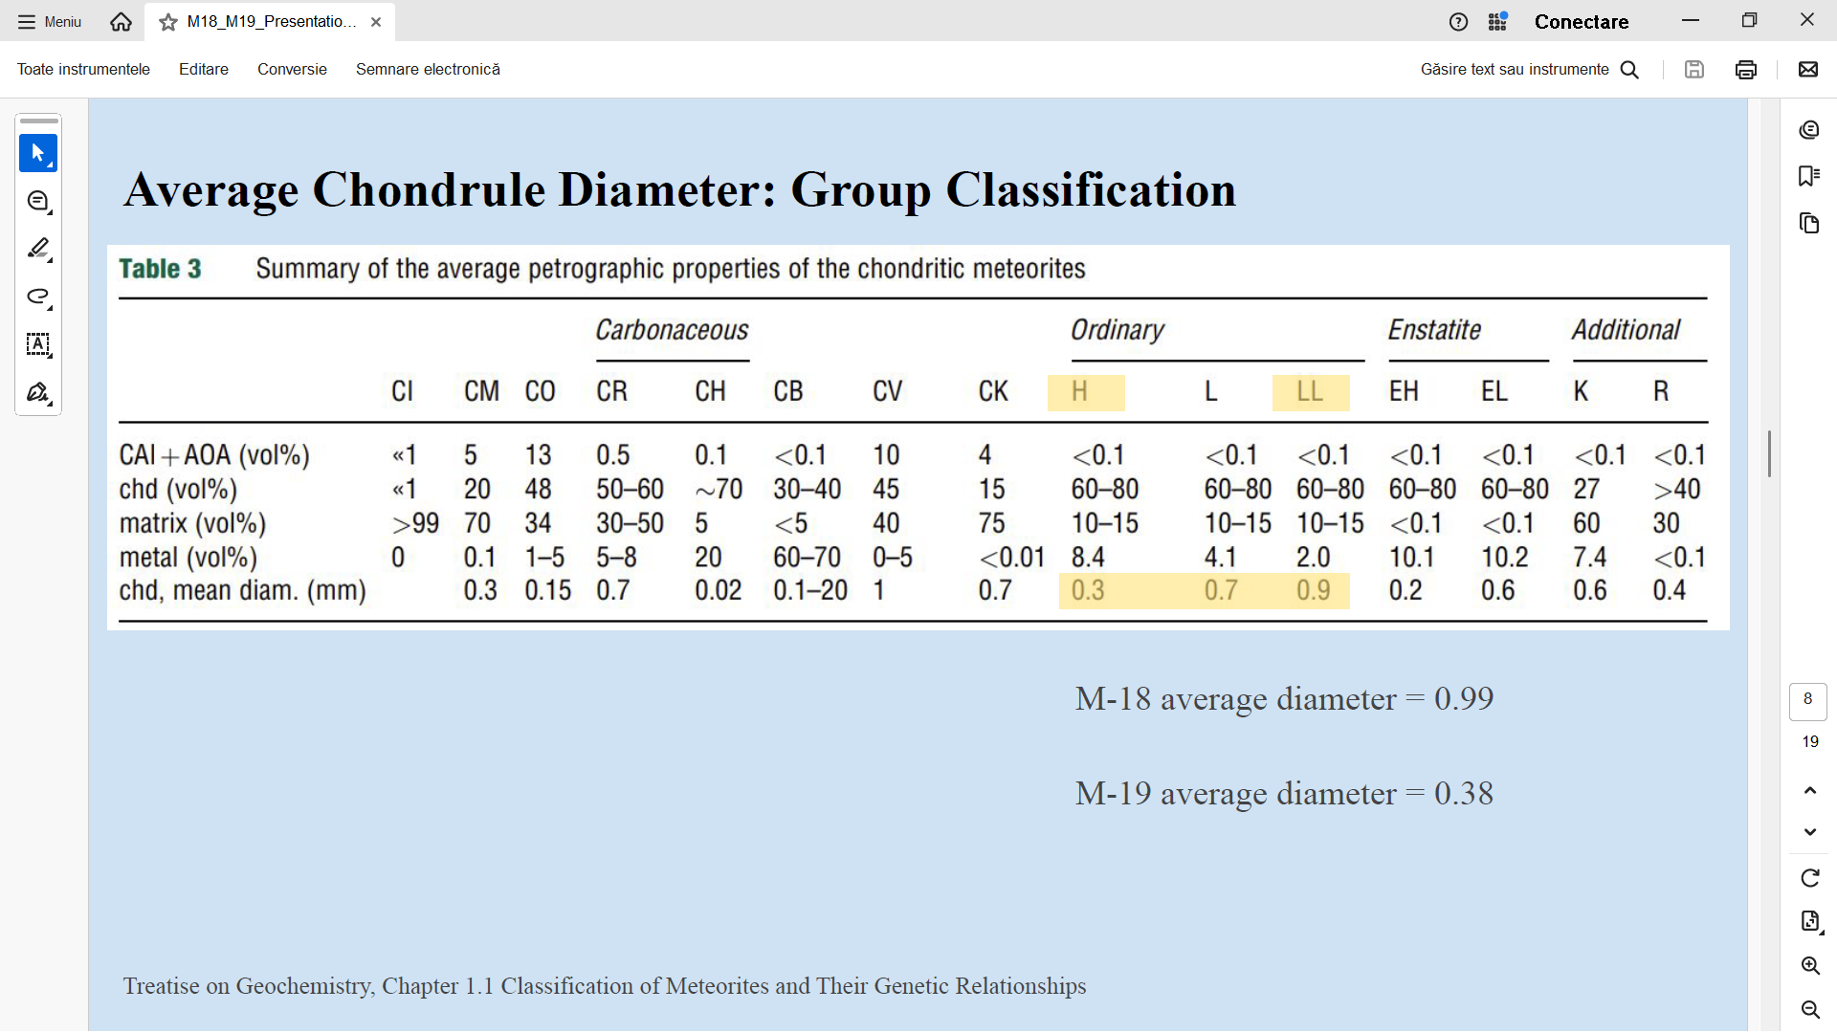The width and height of the screenshot is (1837, 1033).
Task: Open the Meniu hamburger menu
Action: tap(50, 22)
